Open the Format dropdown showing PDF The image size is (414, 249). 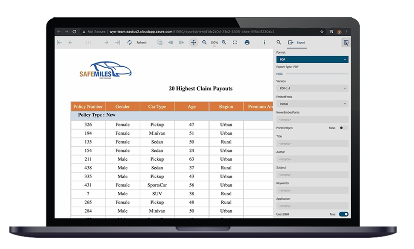coord(312,60)
